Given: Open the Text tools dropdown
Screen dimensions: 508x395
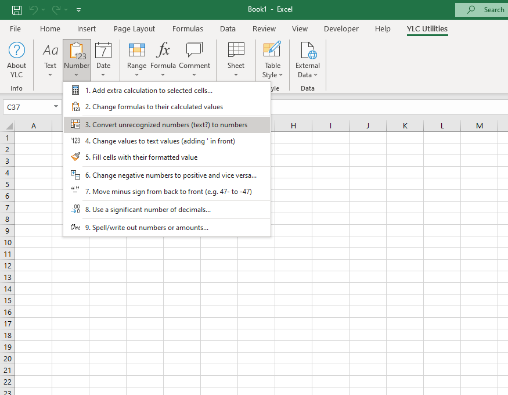Looking at the screenshot, I should (x=51, y=60).
